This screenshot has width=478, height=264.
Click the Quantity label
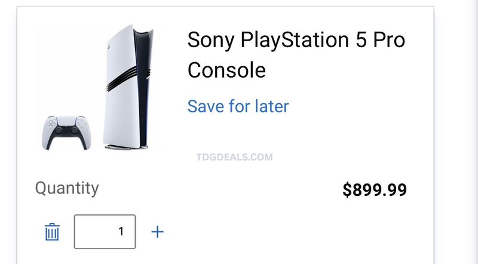click(67, 188)
